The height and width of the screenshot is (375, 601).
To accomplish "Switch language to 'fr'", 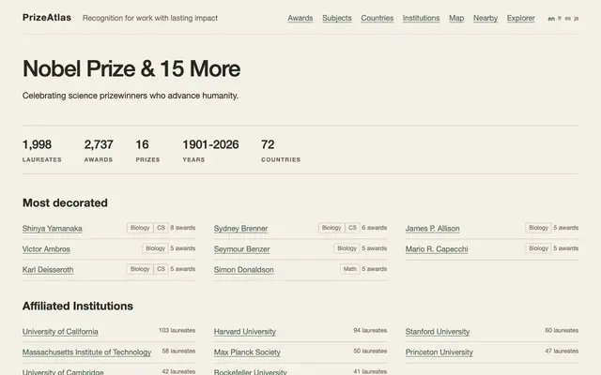I will [560, 19].
